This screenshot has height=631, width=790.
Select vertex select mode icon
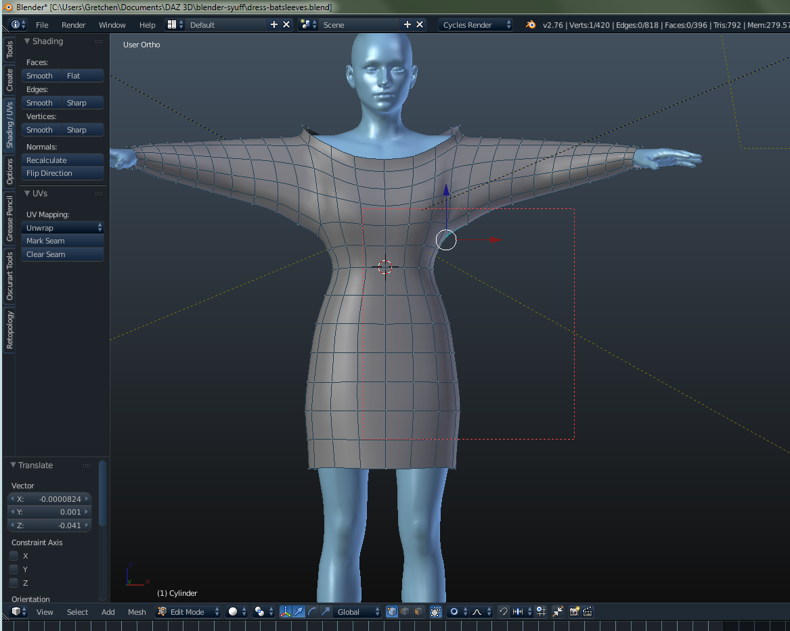coord(392,611)
